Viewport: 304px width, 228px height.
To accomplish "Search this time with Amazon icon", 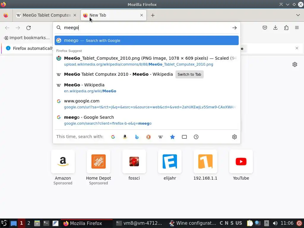I will [125, 137].
